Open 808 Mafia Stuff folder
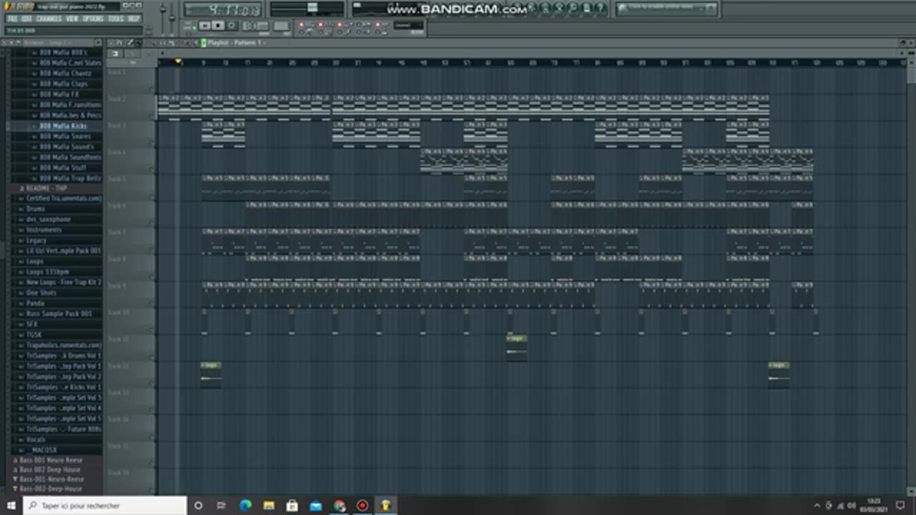The height and width of the screenshot is (515, 916). pyautogui.click(x=62, y=167)
